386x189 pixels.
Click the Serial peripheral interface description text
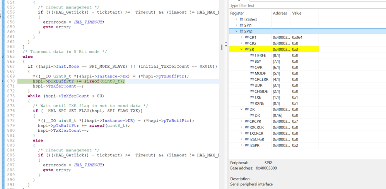click(x=251, y=184)
